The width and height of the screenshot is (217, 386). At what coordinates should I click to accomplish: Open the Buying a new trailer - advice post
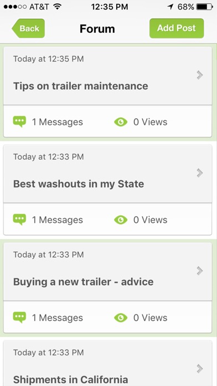point(107,272)
